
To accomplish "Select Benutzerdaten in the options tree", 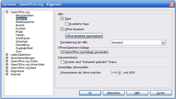I will (25, 15).
